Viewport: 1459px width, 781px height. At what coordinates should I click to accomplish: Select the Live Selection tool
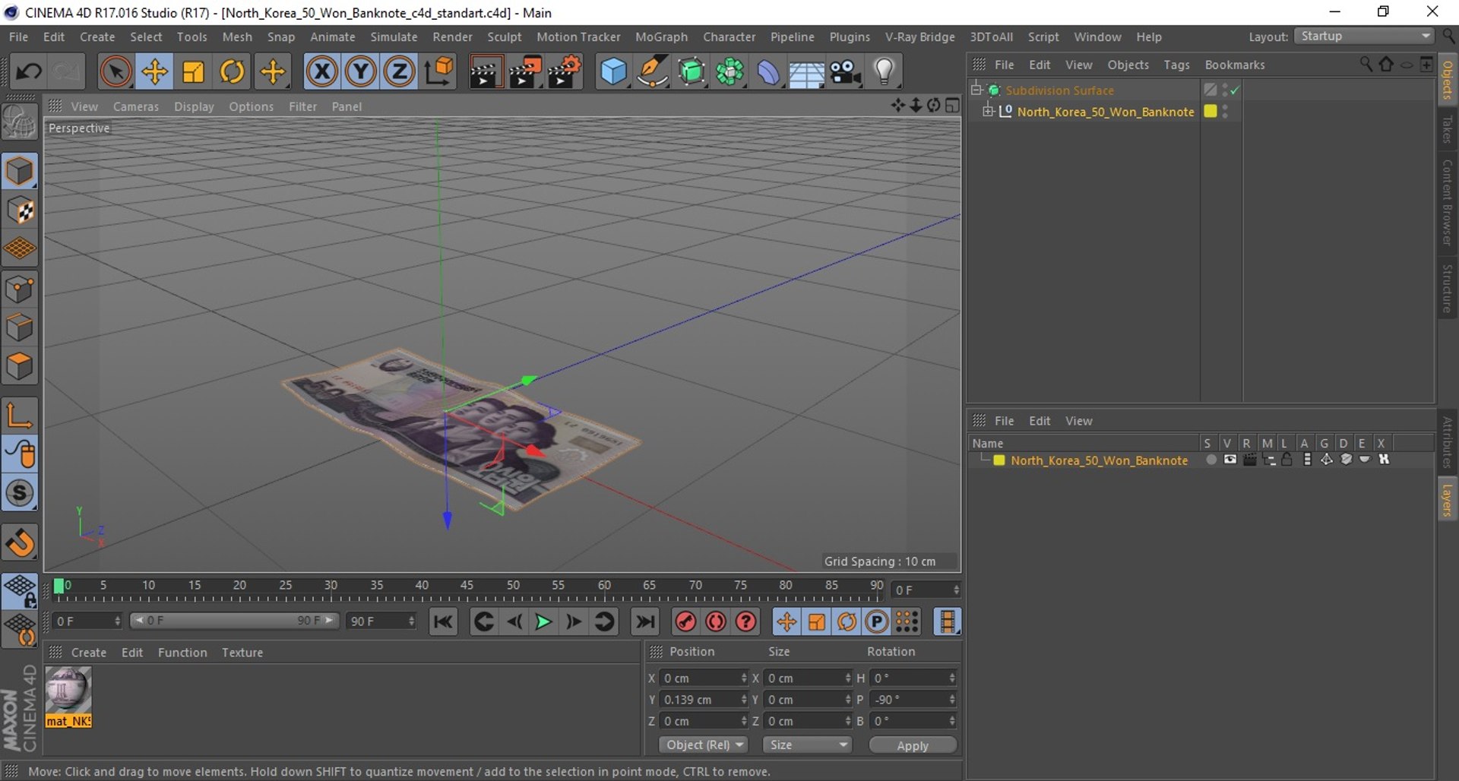[x=116, y=72]
